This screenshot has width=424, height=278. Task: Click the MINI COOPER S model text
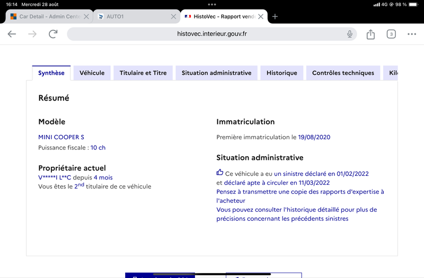pyautogui.click(x=61, y=137)
